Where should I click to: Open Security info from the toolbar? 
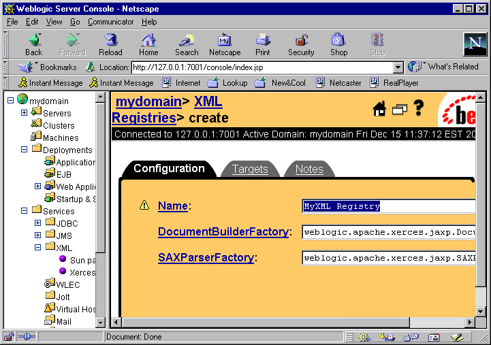click(301, 44)
